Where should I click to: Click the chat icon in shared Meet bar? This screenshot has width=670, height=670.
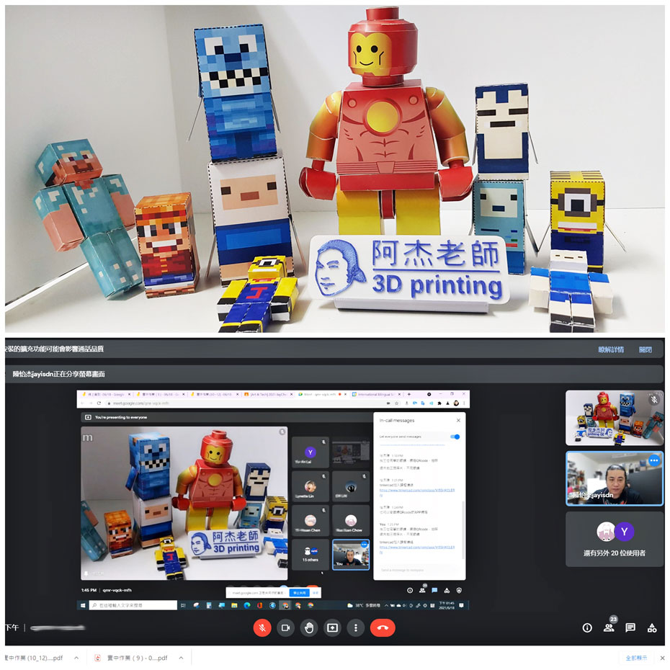434,590
